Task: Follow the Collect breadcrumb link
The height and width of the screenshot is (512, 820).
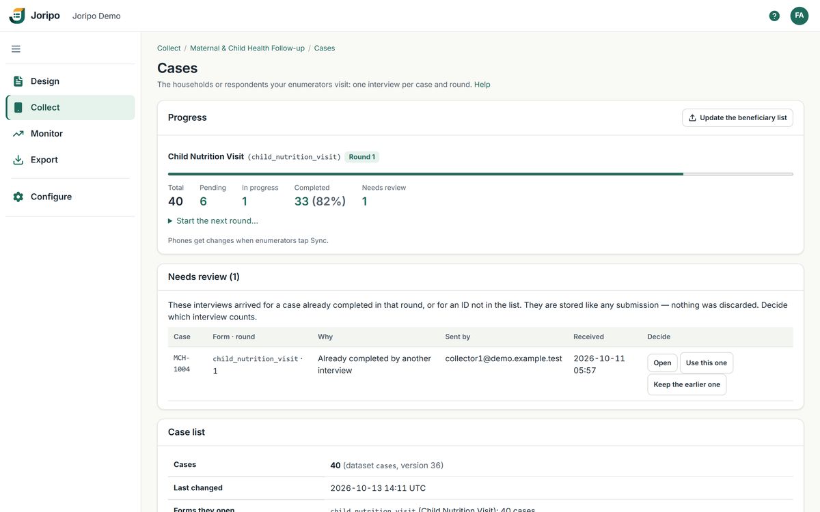Action: click(169, 48)
